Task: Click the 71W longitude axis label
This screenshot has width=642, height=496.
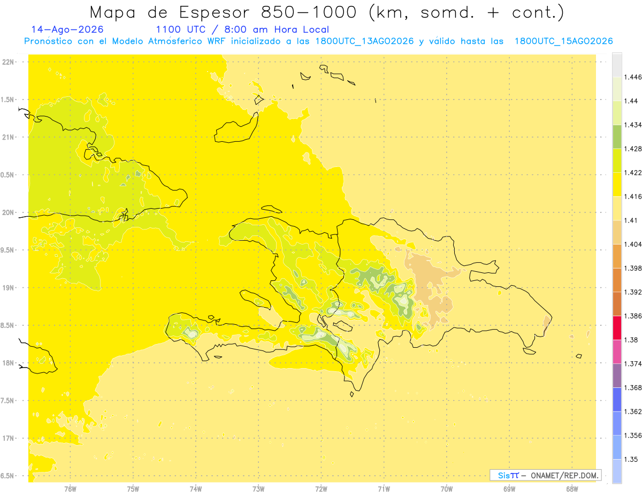Action: (384, 489)
